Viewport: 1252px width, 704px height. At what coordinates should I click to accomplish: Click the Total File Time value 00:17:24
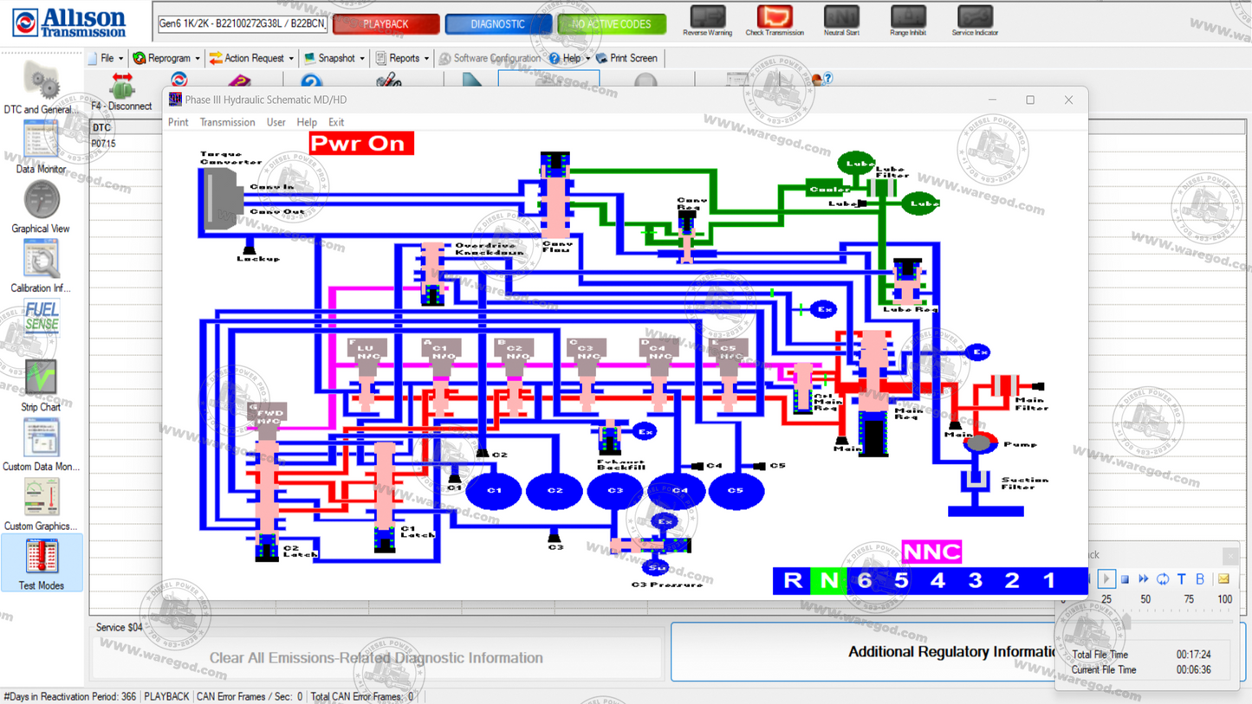click(x=1193, y=656)
